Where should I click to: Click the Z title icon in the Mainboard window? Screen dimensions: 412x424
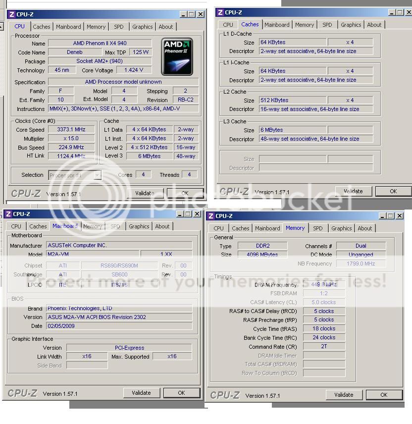pyautogui.click(x=8, y=214)
